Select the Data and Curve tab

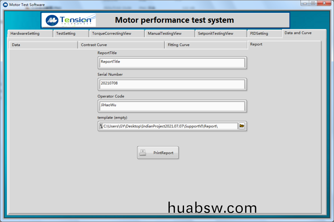click(x=298, y=33)
